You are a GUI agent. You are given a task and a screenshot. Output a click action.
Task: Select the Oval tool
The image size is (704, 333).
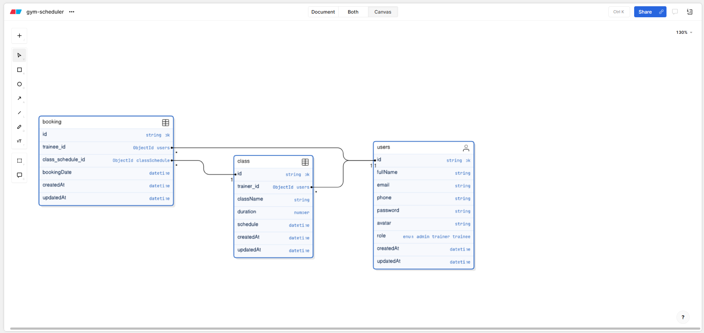[19, 84]
